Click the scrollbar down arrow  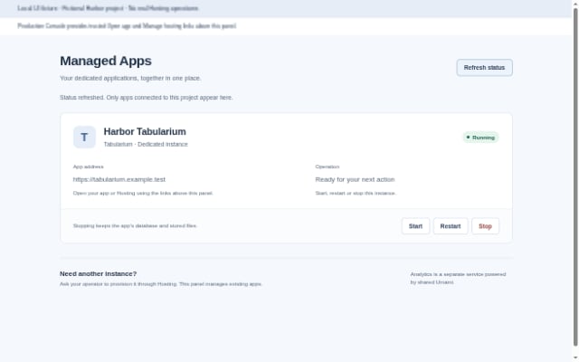click(575, 358)
